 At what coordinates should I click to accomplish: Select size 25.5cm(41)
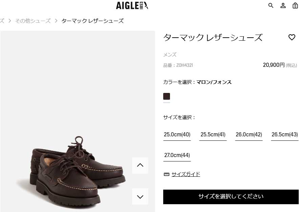click(213, 135)
